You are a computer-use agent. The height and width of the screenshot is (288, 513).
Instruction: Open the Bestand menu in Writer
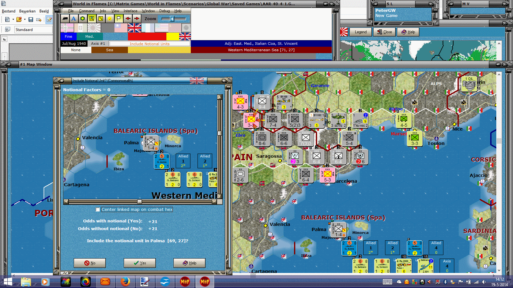9,11
